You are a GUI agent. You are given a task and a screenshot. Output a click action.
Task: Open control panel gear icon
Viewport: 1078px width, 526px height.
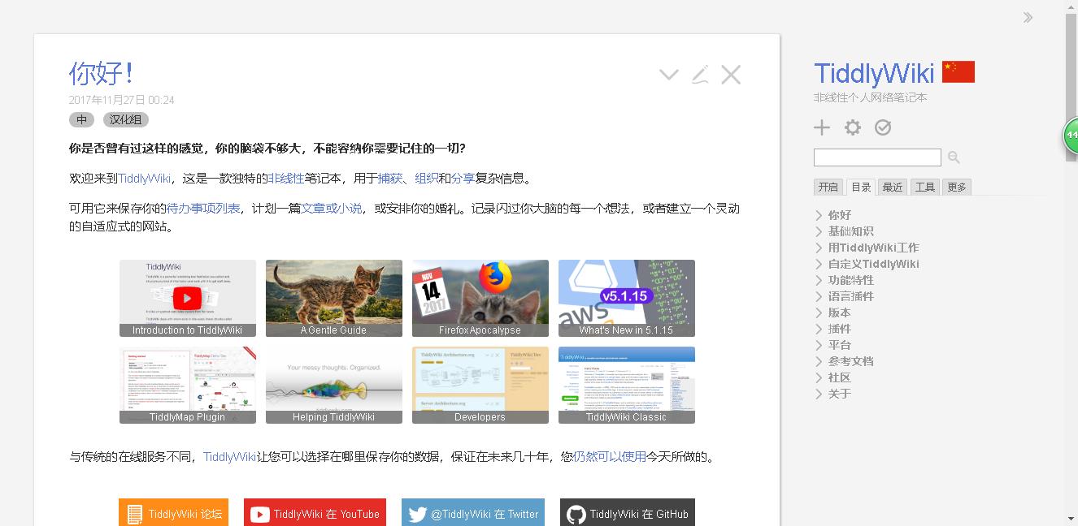852,127
